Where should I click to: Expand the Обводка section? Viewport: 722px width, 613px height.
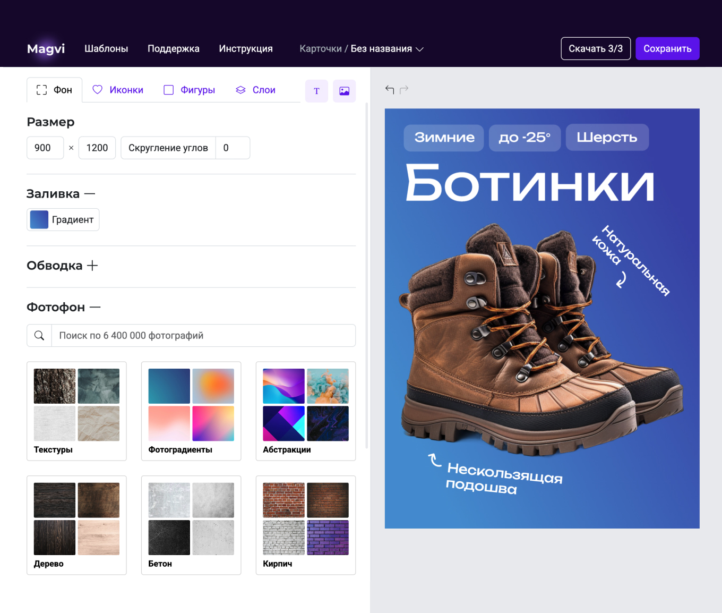tap(92, 266)
